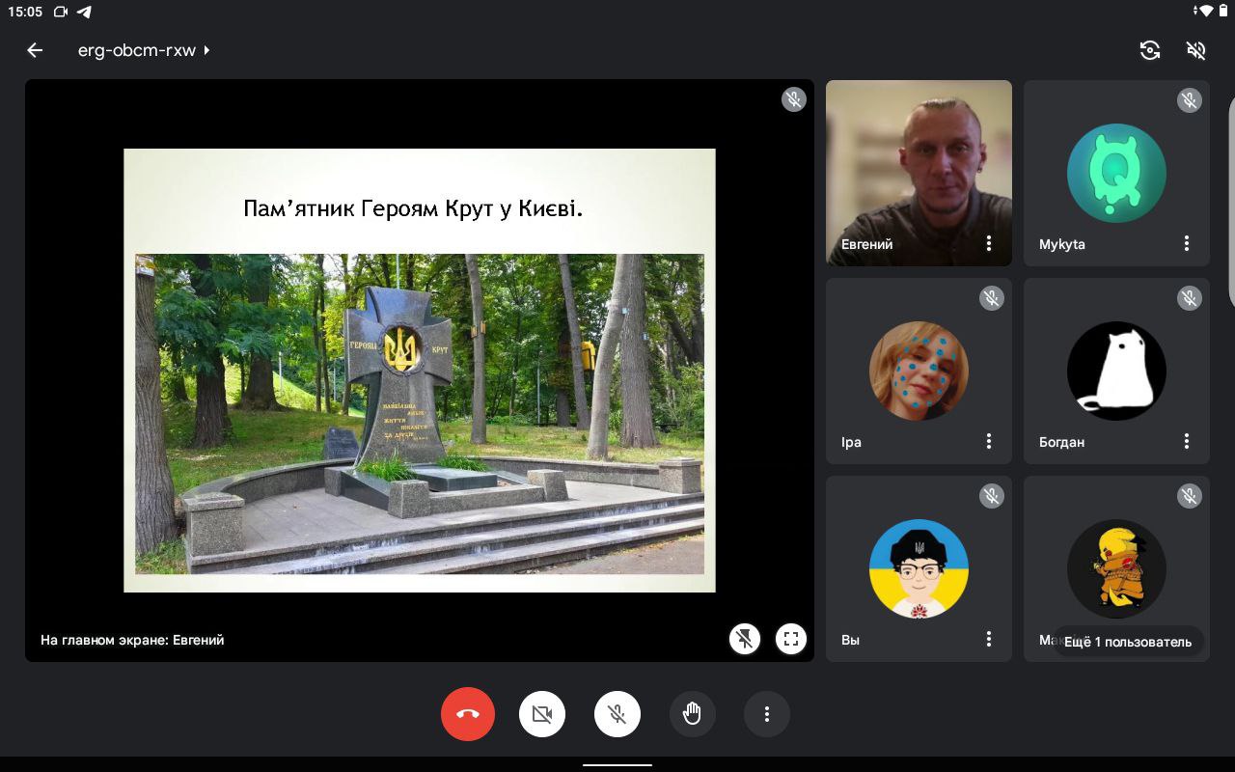The image size is (1235, 772).
Task: Show the one additional user
Action: click(1127, 642)
